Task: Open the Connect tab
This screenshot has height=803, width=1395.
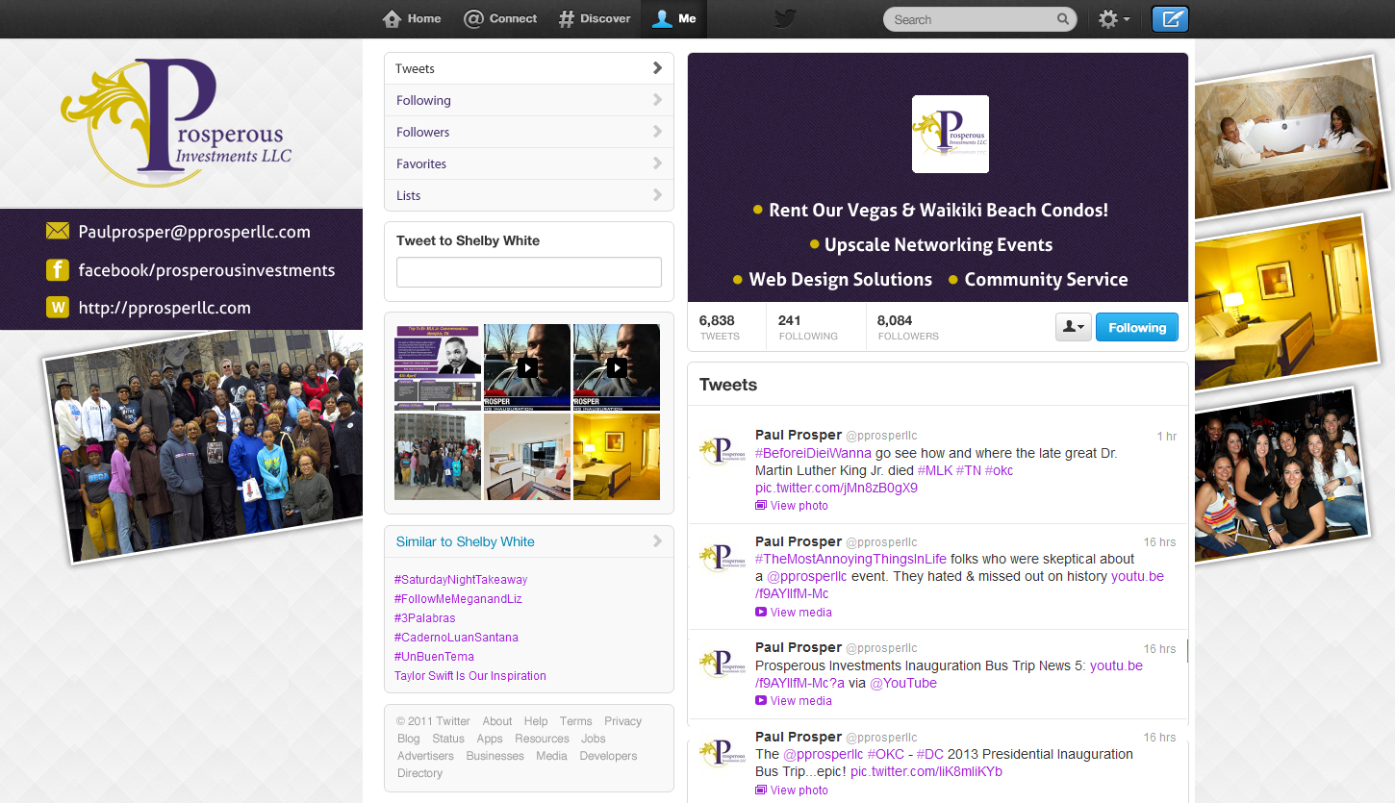Action: [x=500, y=19]
